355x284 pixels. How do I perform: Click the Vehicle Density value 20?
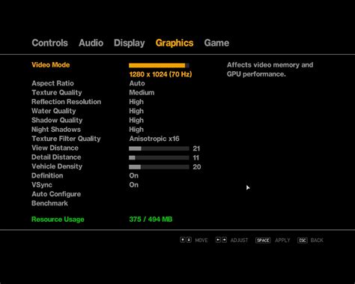click(197, 167)
